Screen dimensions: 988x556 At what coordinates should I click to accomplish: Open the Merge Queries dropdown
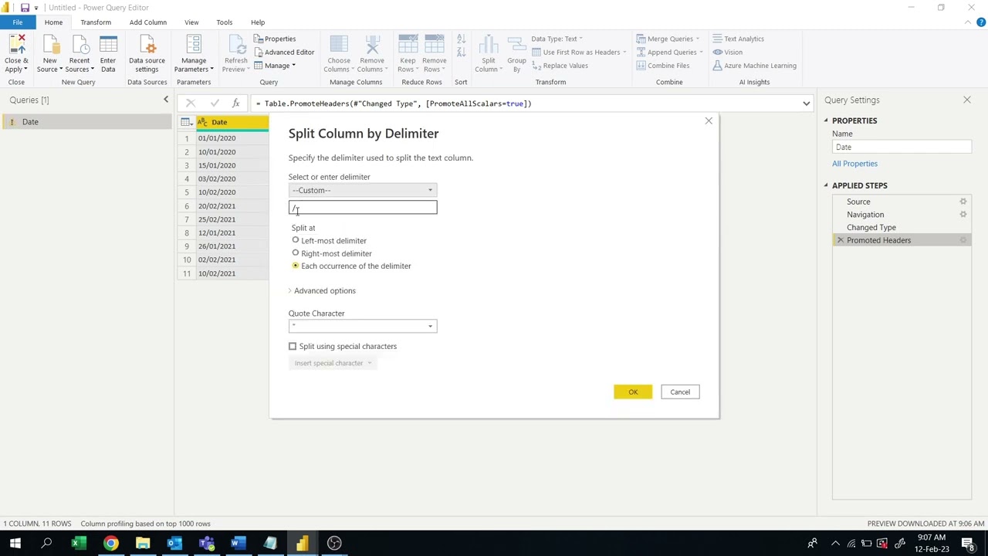tap(668, 39)
